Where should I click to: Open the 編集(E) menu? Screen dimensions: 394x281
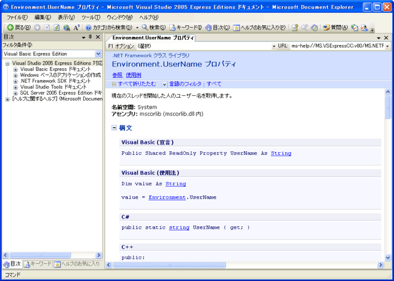(x=42, y=17)
